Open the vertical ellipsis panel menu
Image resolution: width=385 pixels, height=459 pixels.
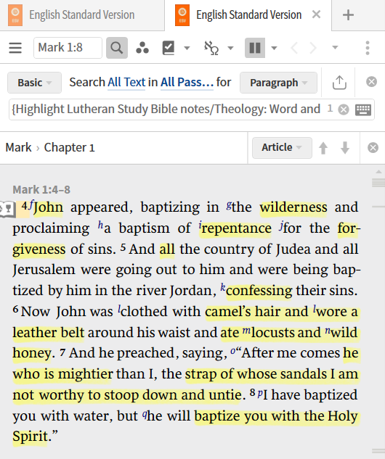(368, 48)
